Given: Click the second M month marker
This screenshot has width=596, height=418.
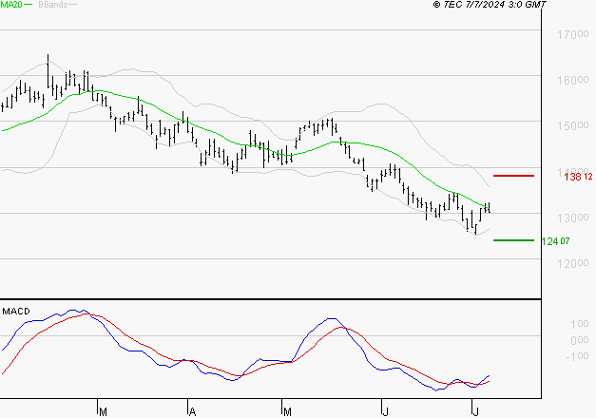Looking at the screenshot, I should point(287,411).
